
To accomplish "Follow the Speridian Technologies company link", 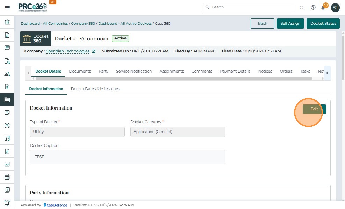I will tap(67, 51).
